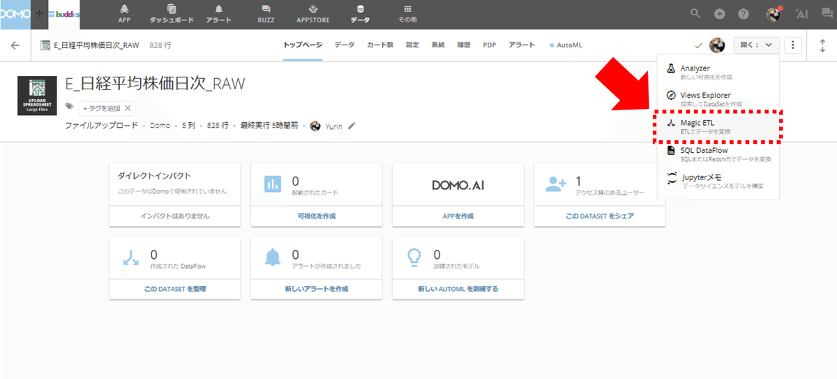This screenshot has width=837, height=379.
Task: Click the DataFlow arrows icon
Action: click(x=130, y=257)
